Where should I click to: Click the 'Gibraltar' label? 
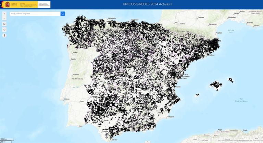(x=115, y=140)
